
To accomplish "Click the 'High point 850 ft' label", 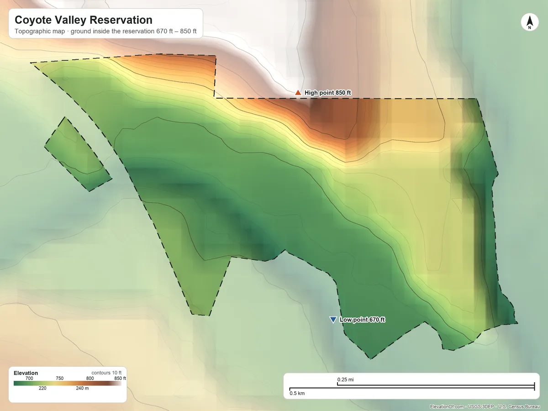I will click(x=328, y=93).
